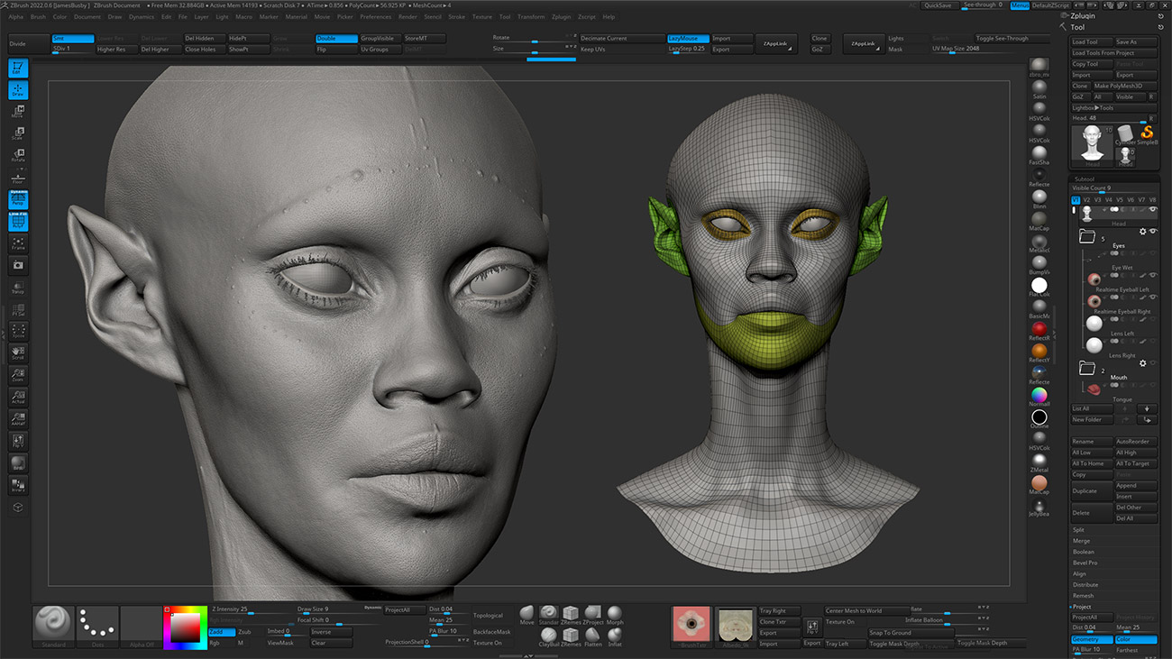Click the Decimate Current button
Image resolution: width=1172 pixels, height=659 pixels.
coord(621,39)
